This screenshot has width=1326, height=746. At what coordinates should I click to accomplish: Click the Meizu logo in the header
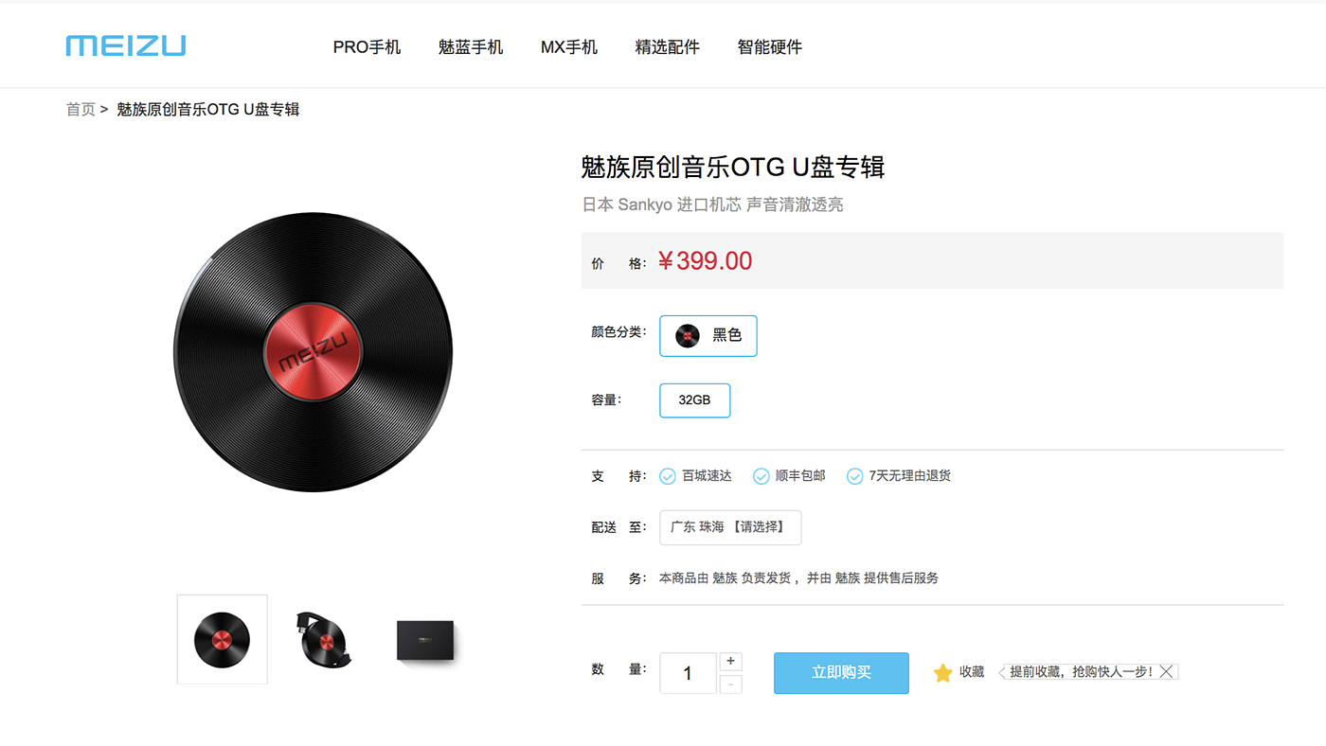click(125, 46)
